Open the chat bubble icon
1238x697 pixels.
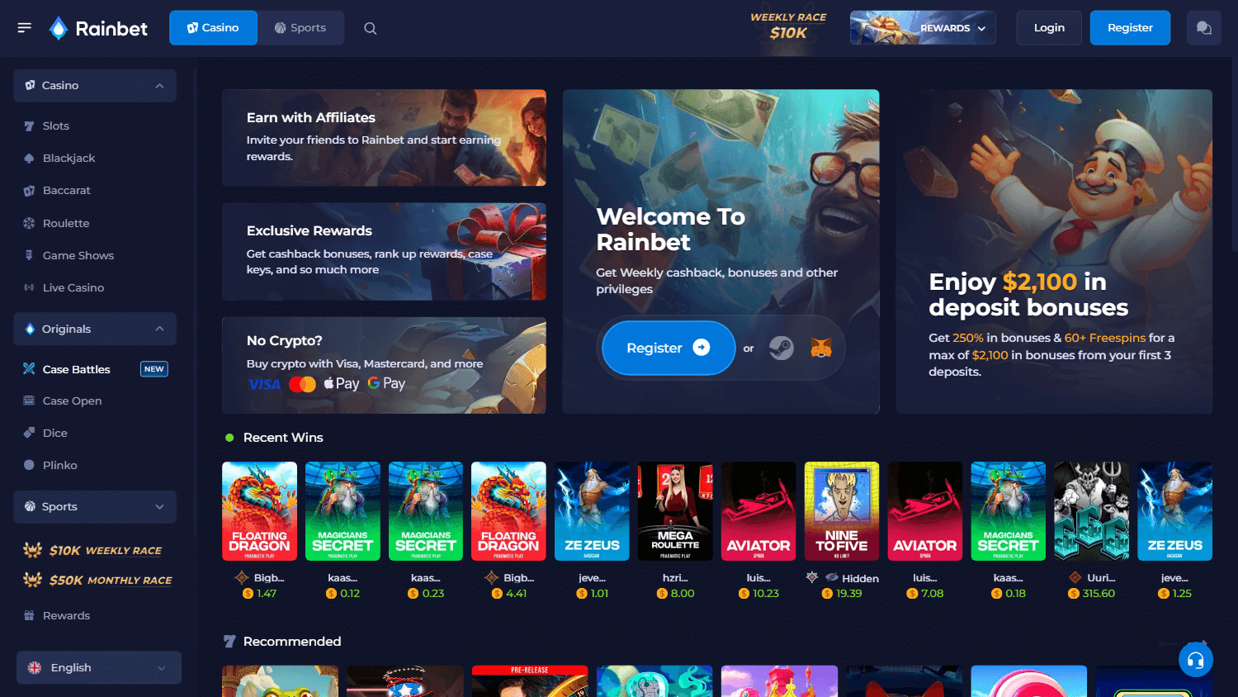[1203, 28]
